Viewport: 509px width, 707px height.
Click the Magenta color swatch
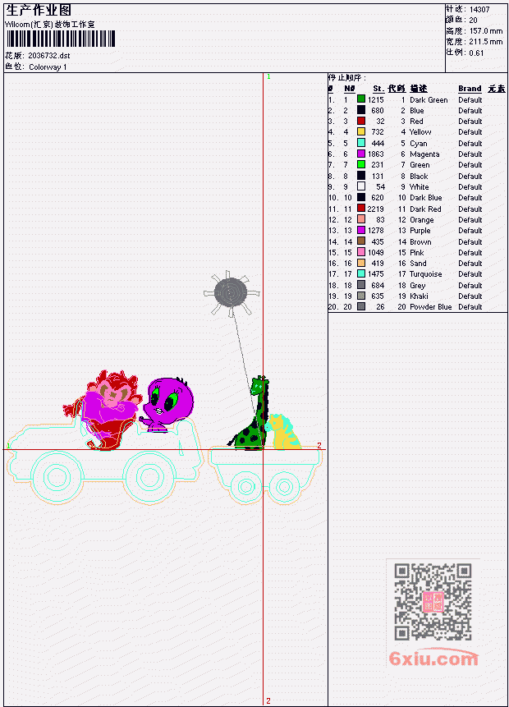(361, 154)
